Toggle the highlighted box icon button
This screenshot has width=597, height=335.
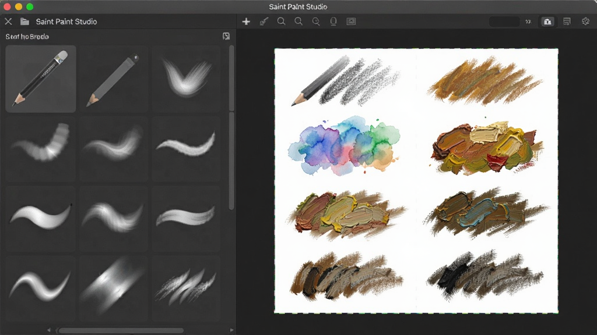tap(547, 22)
